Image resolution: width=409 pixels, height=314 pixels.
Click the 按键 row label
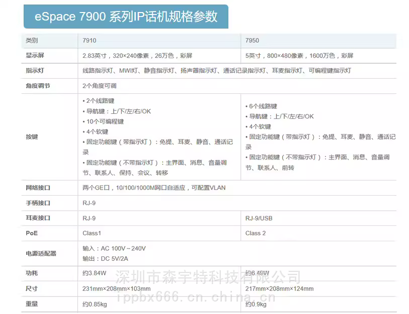(x=32, y=136)
